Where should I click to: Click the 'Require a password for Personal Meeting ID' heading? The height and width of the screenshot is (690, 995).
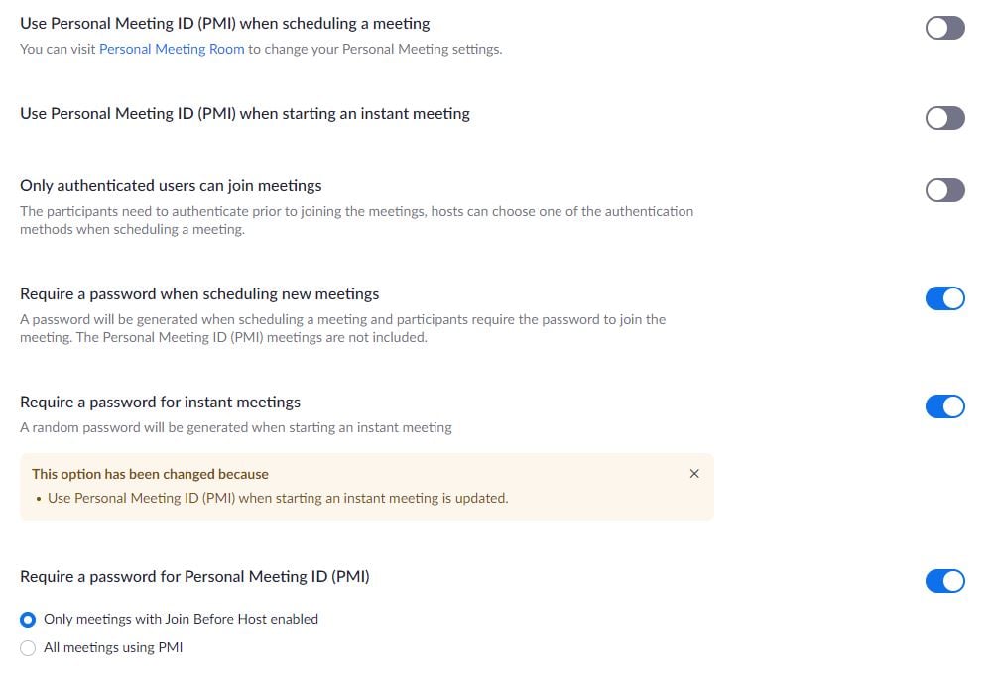194,576
